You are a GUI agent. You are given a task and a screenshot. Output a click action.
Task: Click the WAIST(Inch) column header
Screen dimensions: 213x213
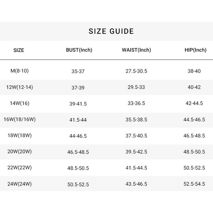pyautogui.click(x=136, y=50)
